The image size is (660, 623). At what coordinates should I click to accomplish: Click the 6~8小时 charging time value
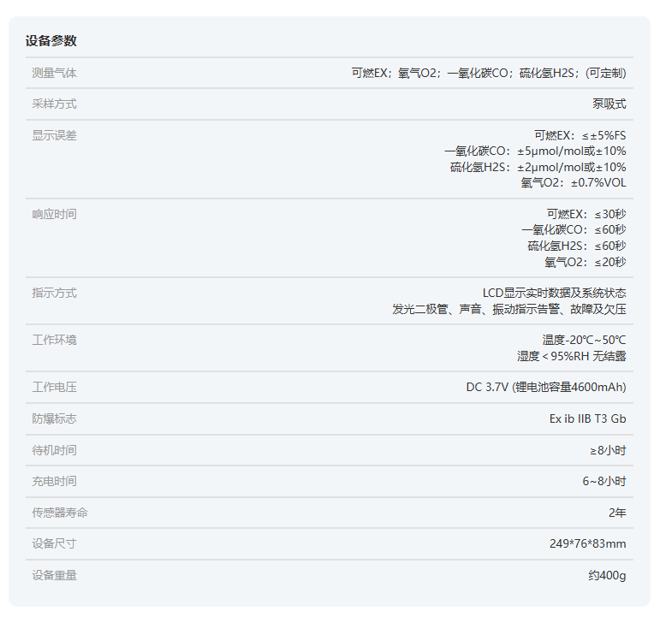pyautogui.click(x=604, y=482)
